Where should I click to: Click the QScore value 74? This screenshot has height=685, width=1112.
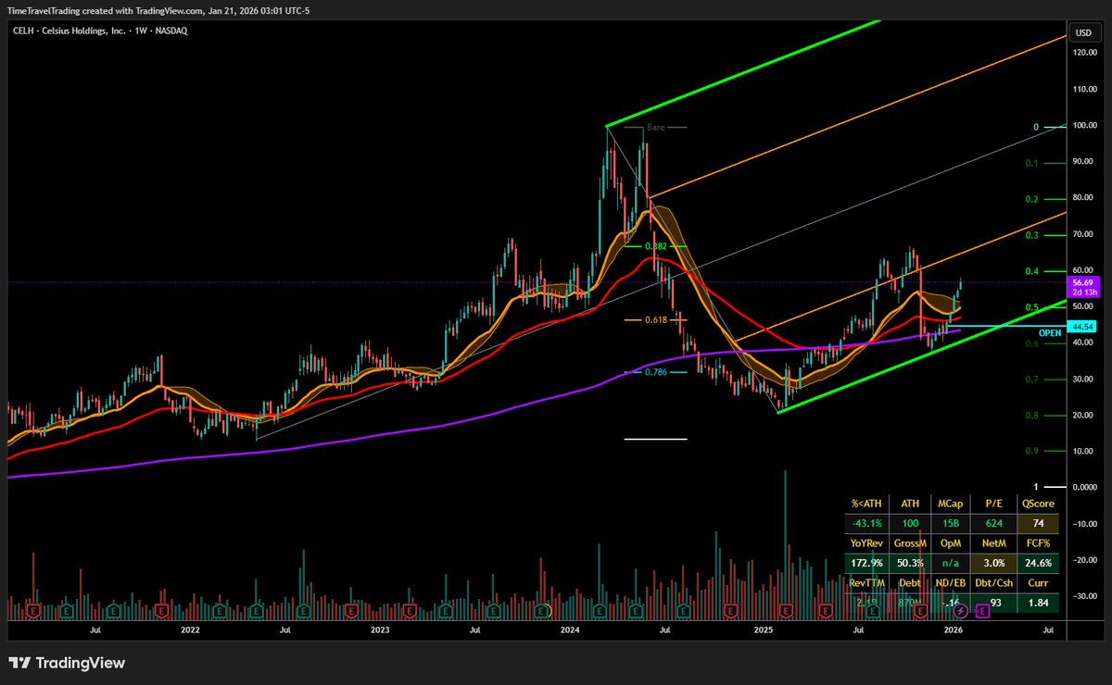click(x=1039, y=525)
